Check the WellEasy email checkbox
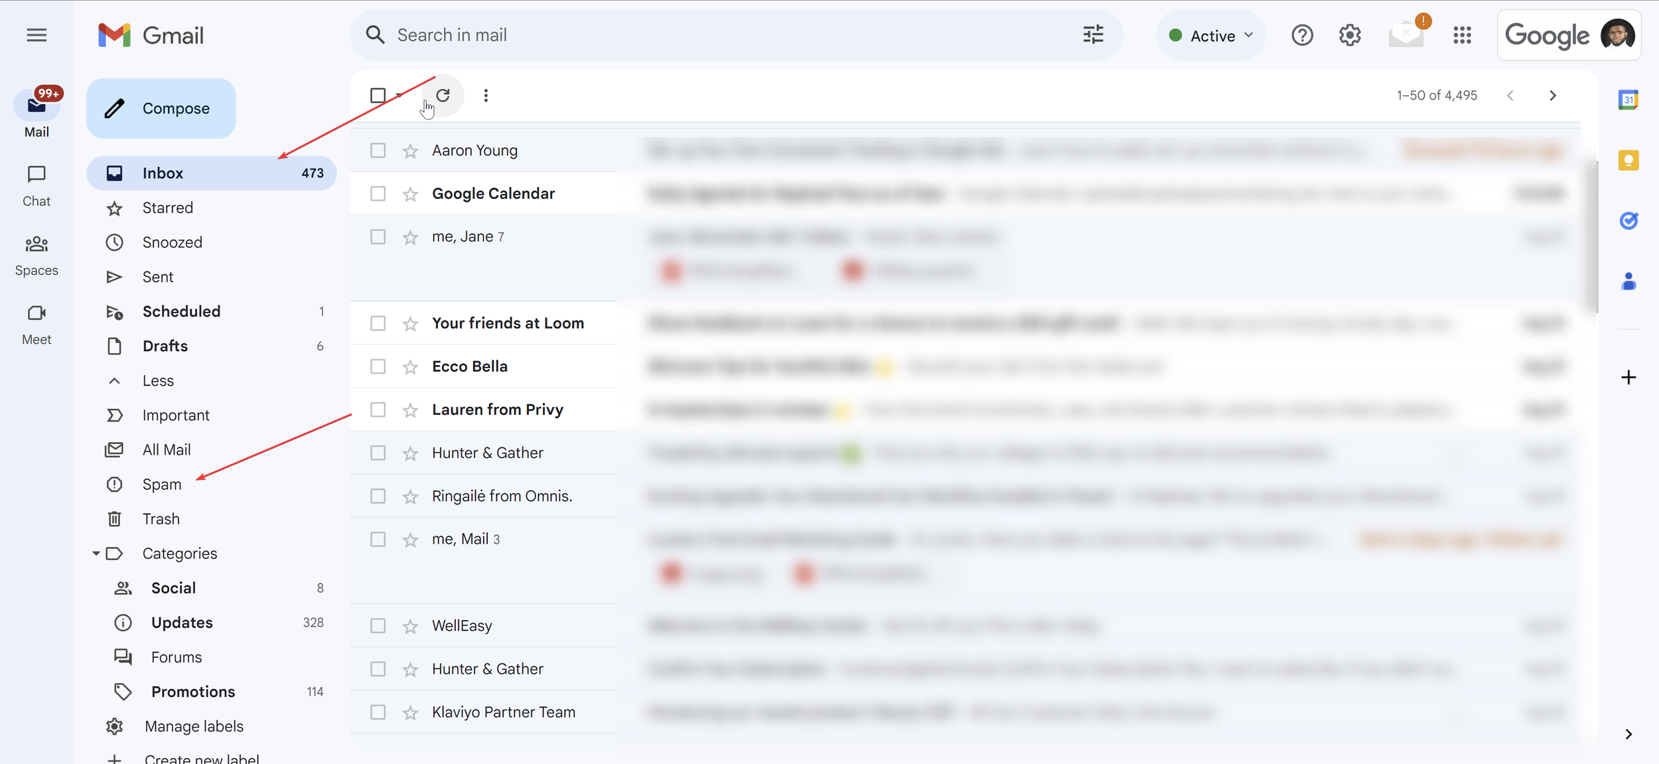This screenshot has height=764, width=1659. (378, 626)
